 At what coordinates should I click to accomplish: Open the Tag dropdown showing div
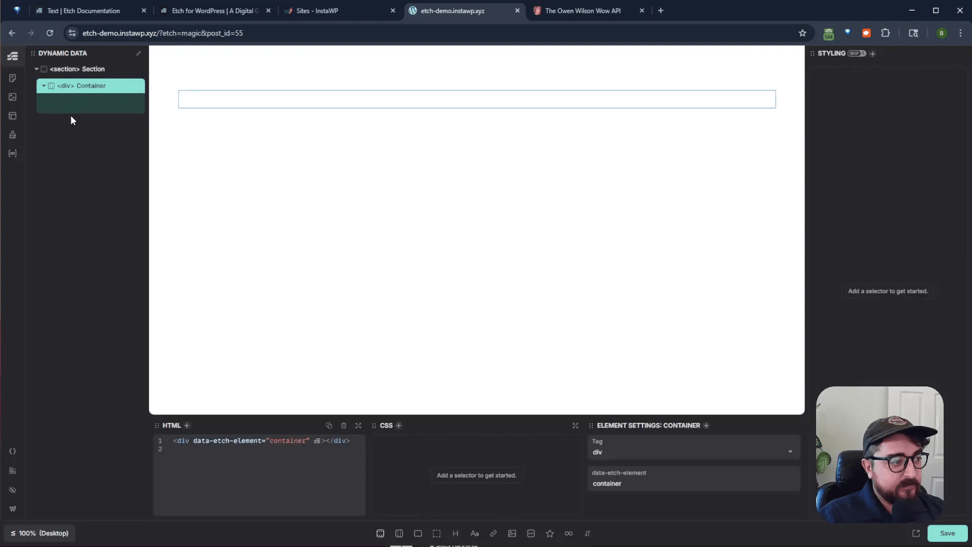click(693, 452)
